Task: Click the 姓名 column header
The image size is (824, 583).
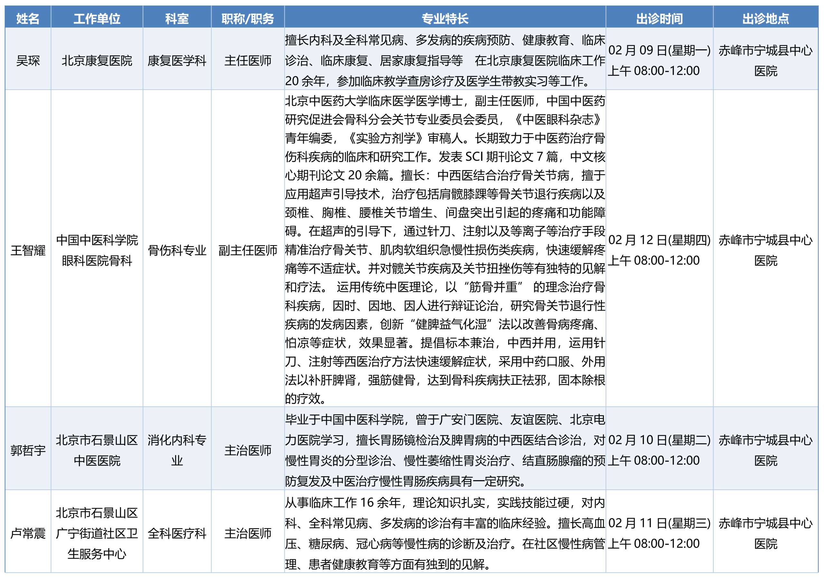Action: click(28, 18)
